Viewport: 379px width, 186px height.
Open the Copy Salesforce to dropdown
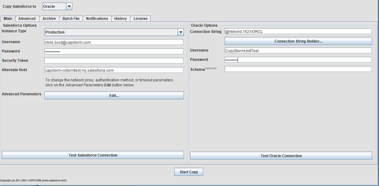click(x=57, y=6)
